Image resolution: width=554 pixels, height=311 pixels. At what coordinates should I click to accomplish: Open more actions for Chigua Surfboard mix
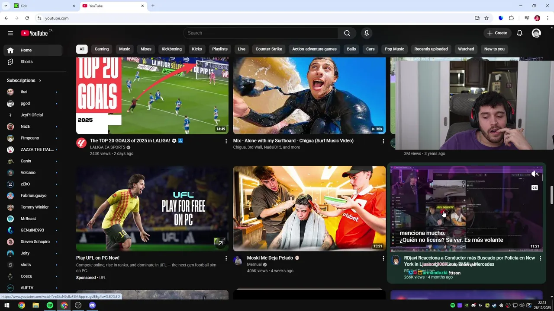[383, 141]
